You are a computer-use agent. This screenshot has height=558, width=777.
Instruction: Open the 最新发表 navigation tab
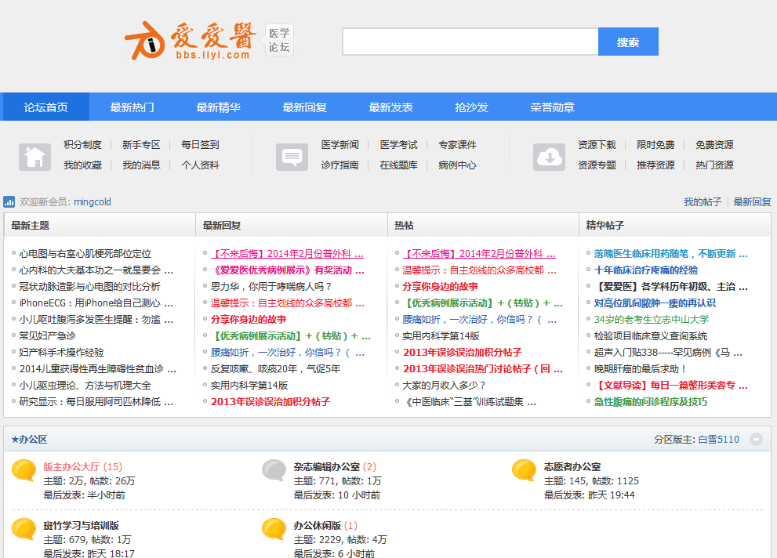point(391,107)
